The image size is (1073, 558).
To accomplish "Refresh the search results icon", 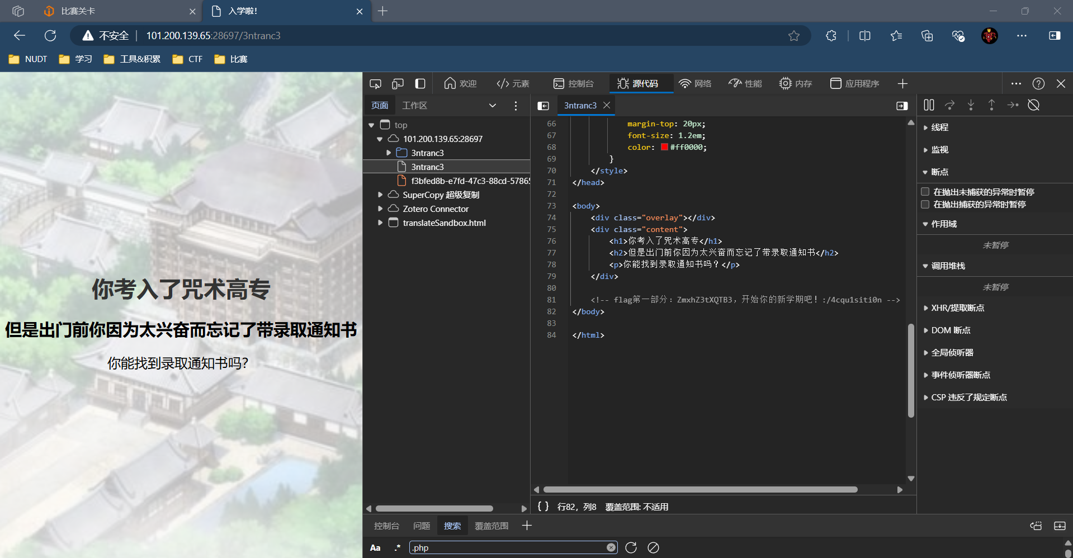I will click(631, 548).
